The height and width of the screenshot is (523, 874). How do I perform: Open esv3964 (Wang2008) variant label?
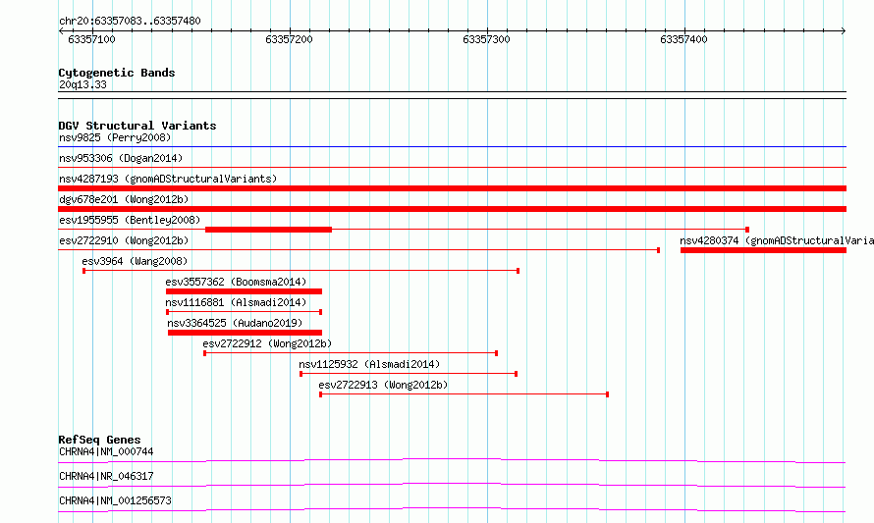pyautogui.click(x=135, y=261)
